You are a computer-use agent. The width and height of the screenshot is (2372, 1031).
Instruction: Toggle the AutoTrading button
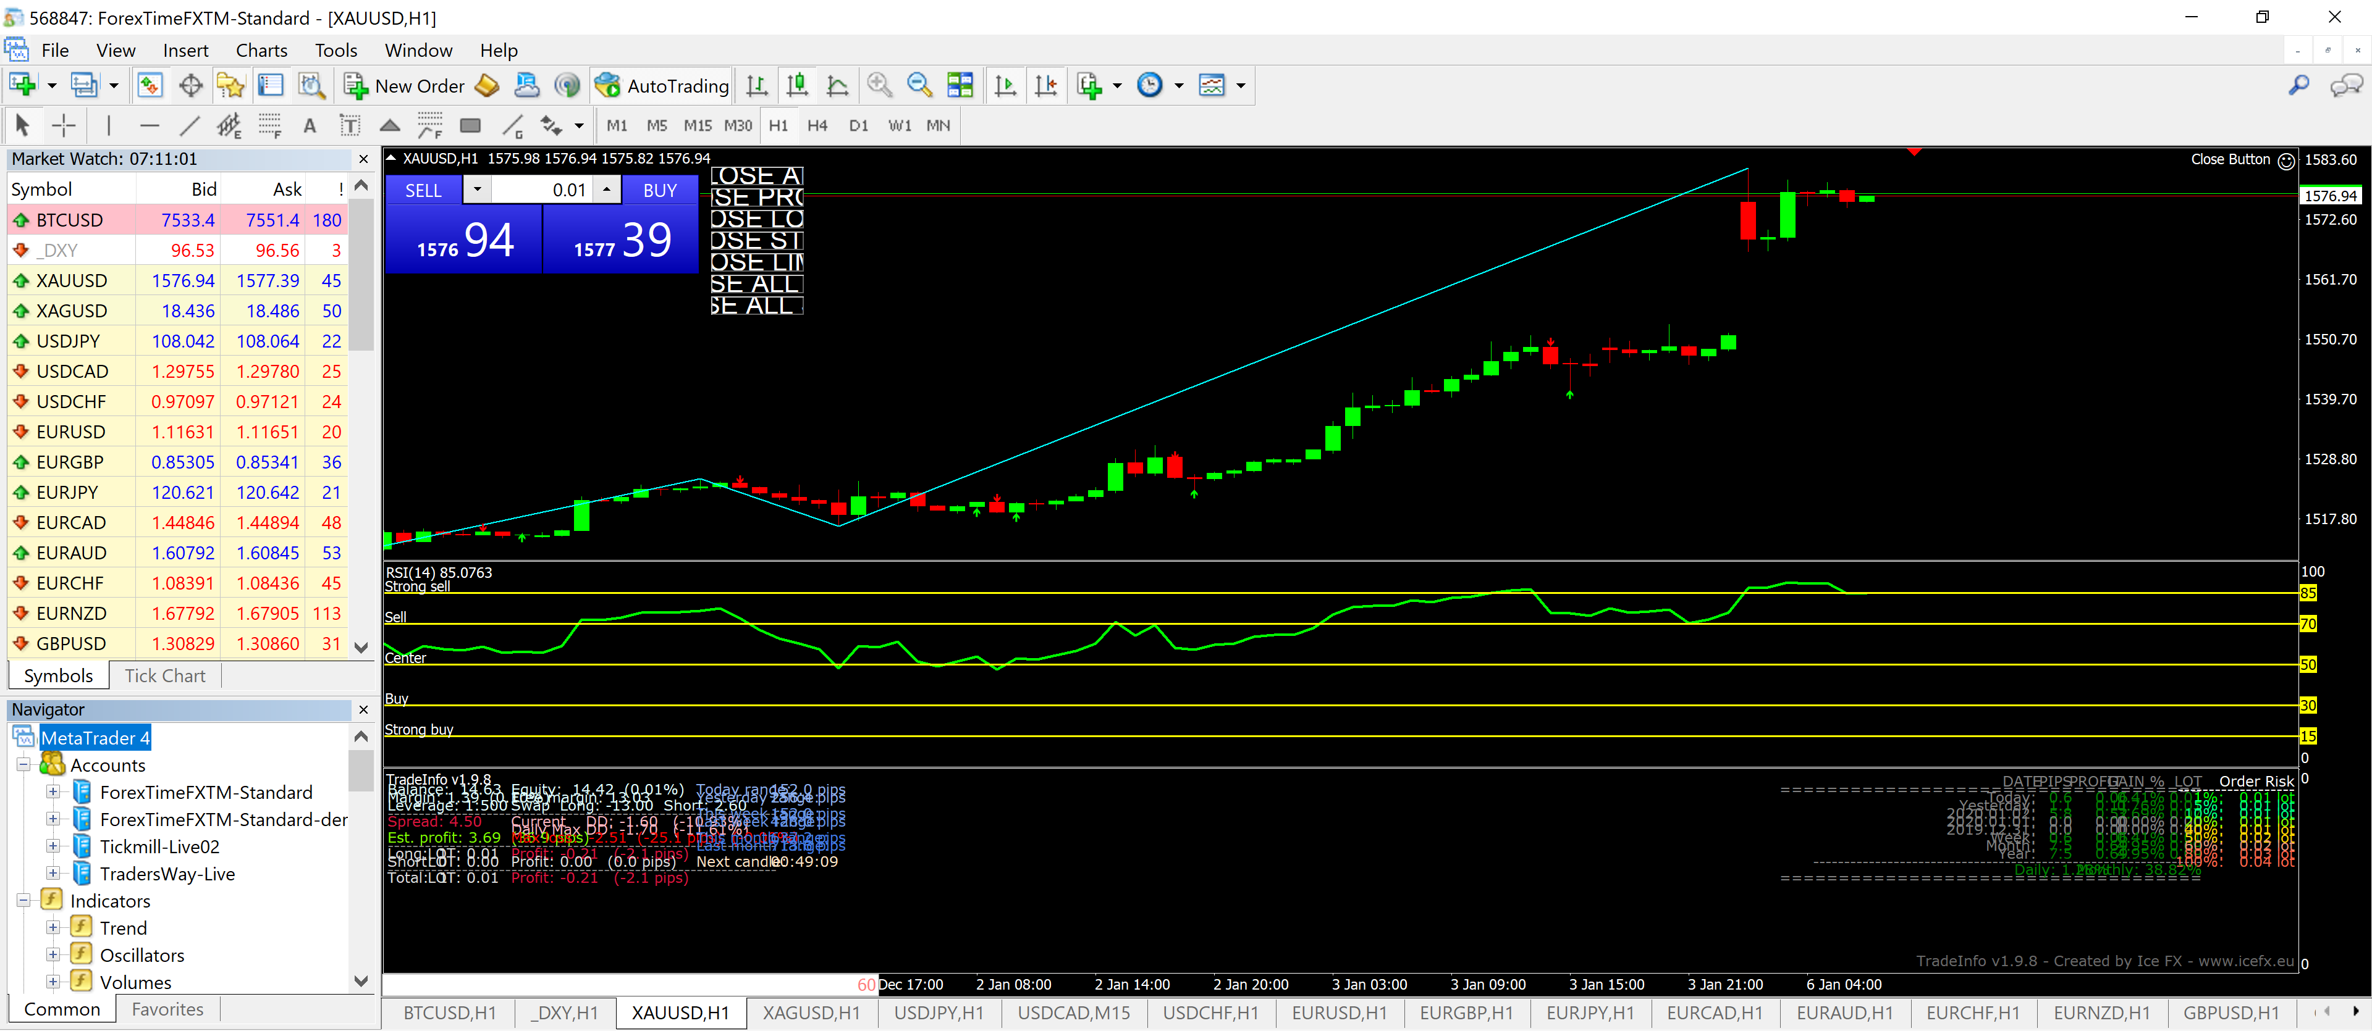(x=662, y=86)
